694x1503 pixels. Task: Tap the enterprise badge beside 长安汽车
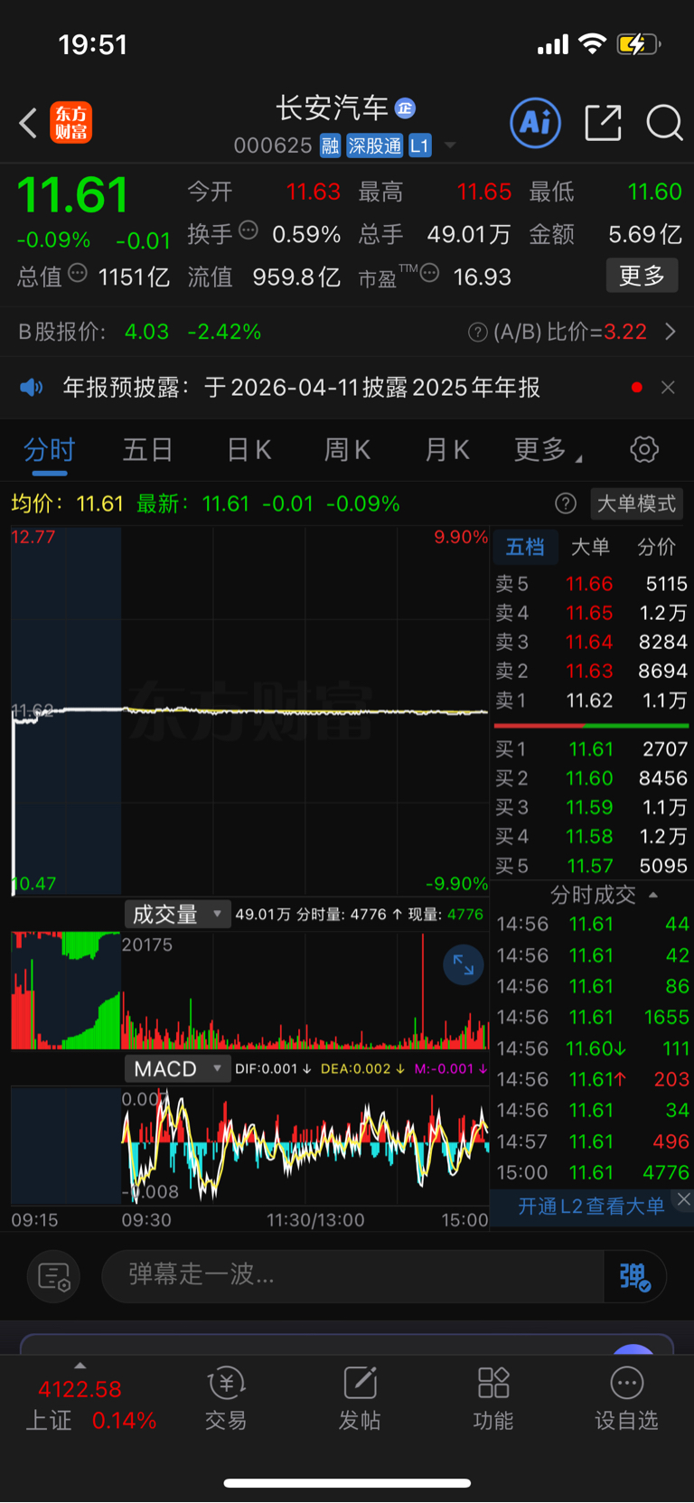point(405,108)
